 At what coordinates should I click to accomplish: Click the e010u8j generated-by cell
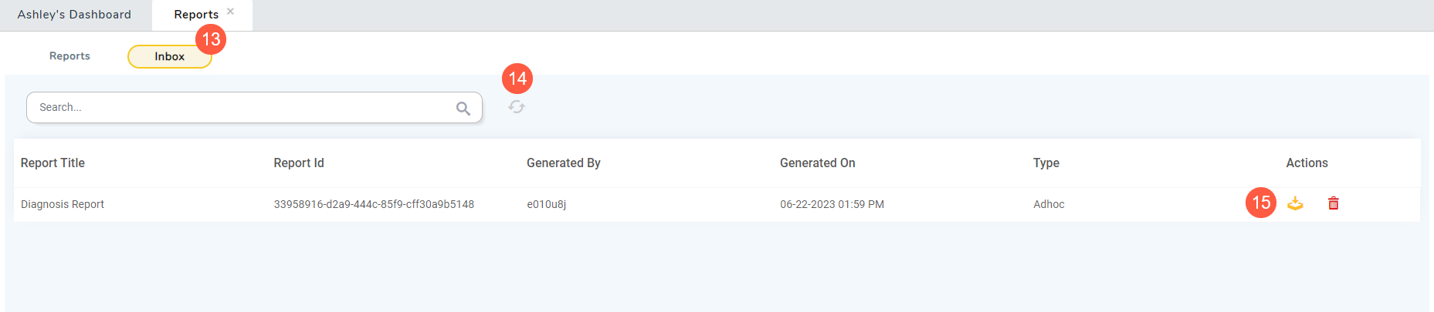pyautogui.click(x=546, y=204)
